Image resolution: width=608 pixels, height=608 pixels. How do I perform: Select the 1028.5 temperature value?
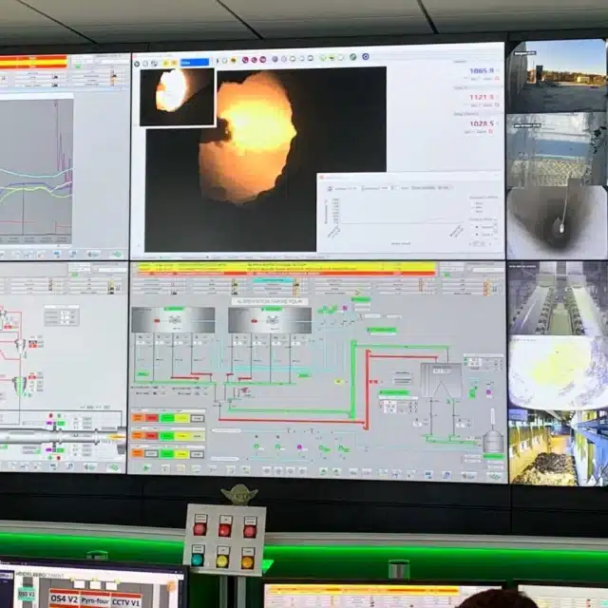[x=483, y=123]
